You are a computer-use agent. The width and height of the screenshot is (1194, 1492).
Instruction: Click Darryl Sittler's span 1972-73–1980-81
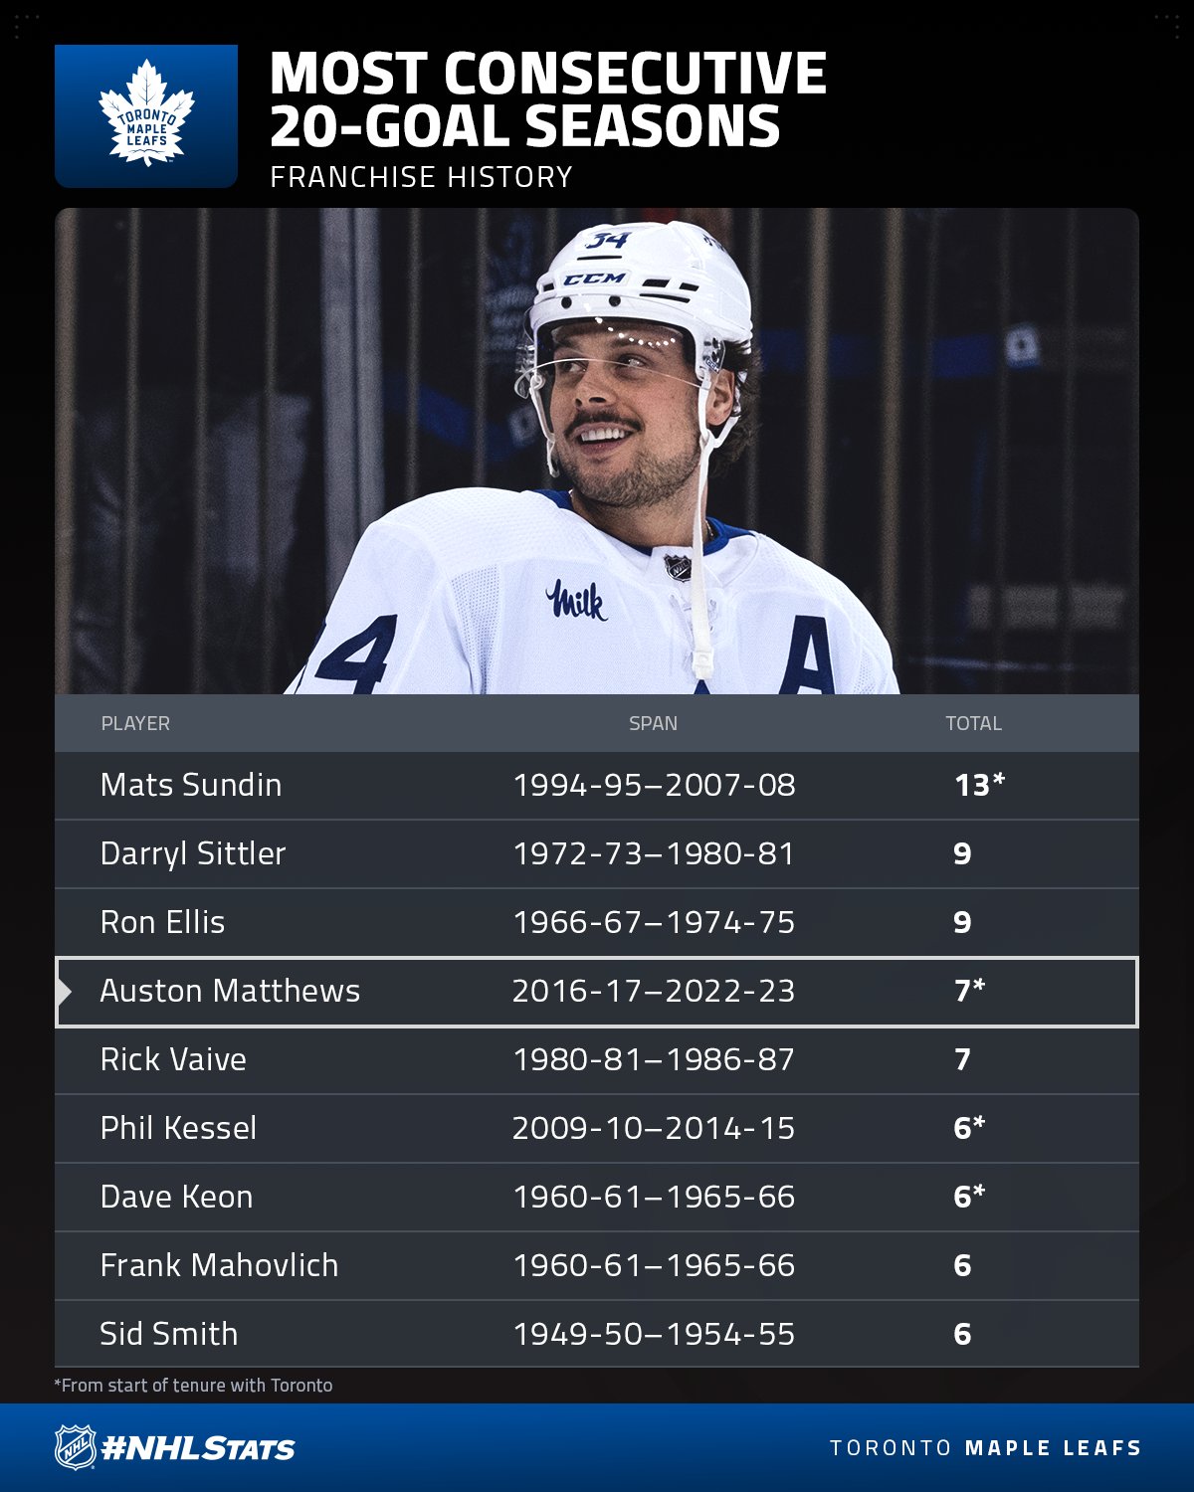click(654, 853)
